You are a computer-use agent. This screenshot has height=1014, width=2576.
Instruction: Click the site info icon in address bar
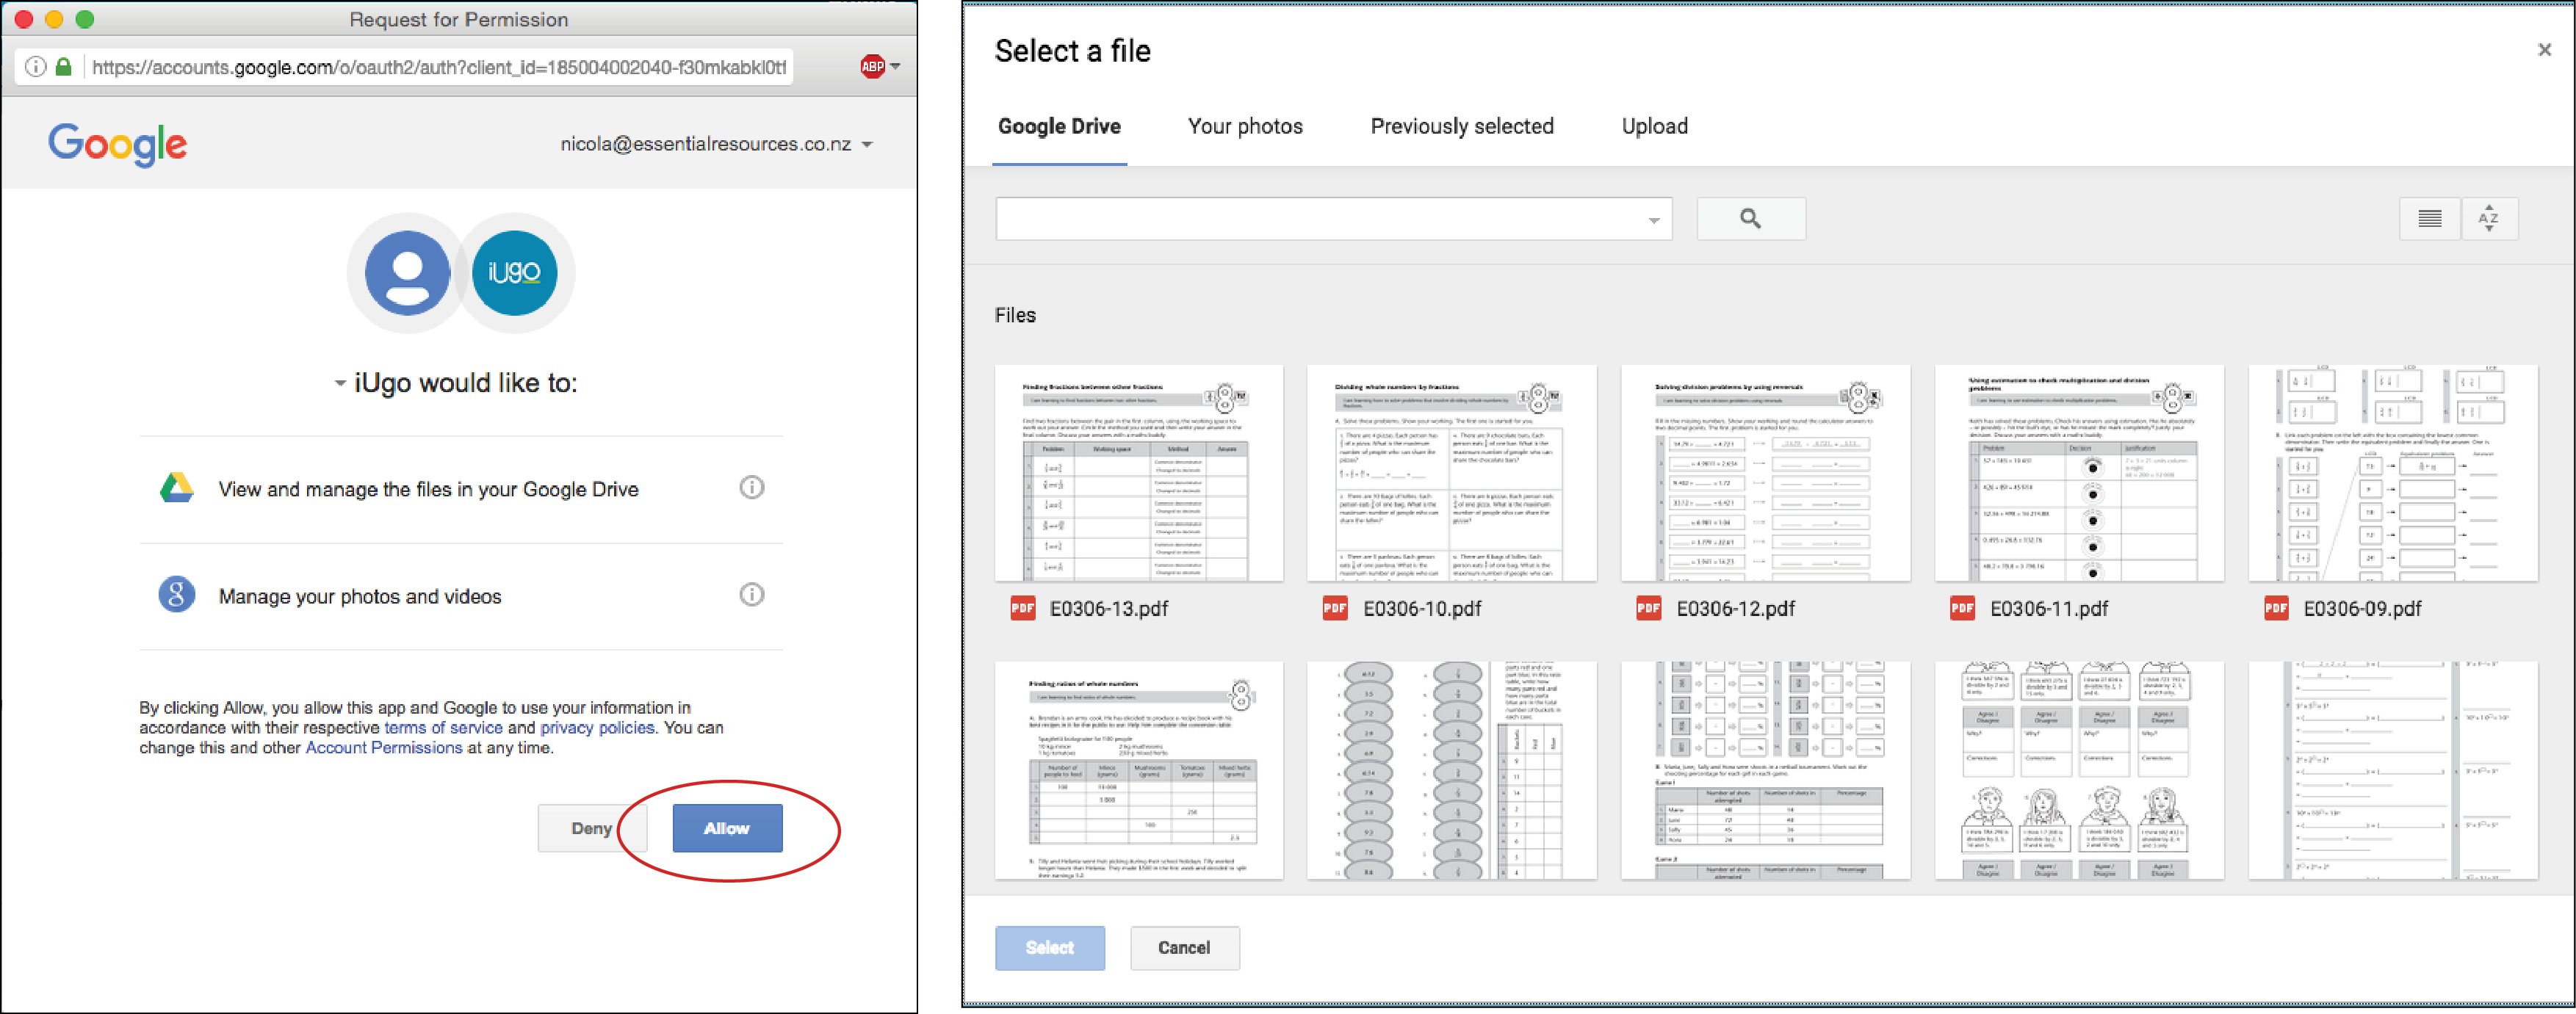point(36,67)
